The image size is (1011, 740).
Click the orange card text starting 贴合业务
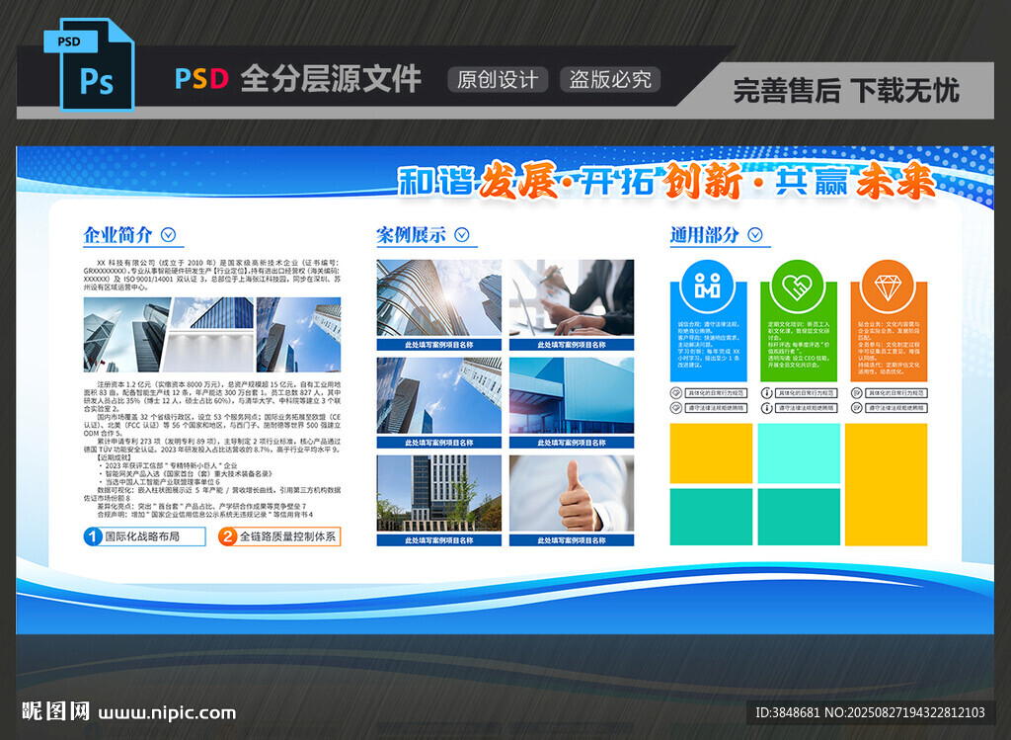(889, 348)
